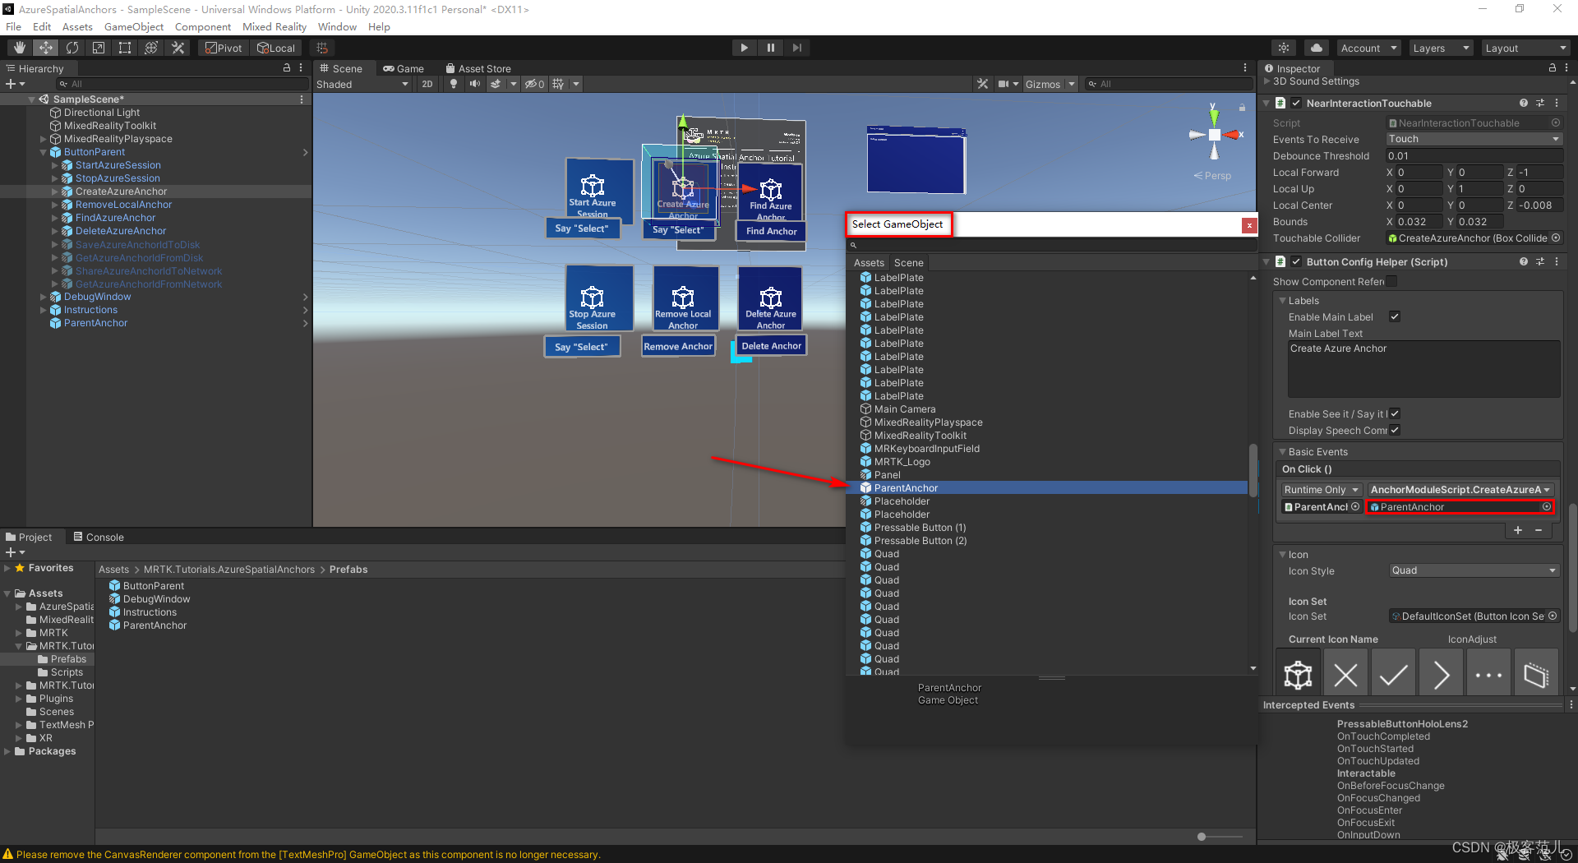The image size is (1578, 863).
Task: Close the Select GameObject dialog
Action: [x=1249, y=225]
